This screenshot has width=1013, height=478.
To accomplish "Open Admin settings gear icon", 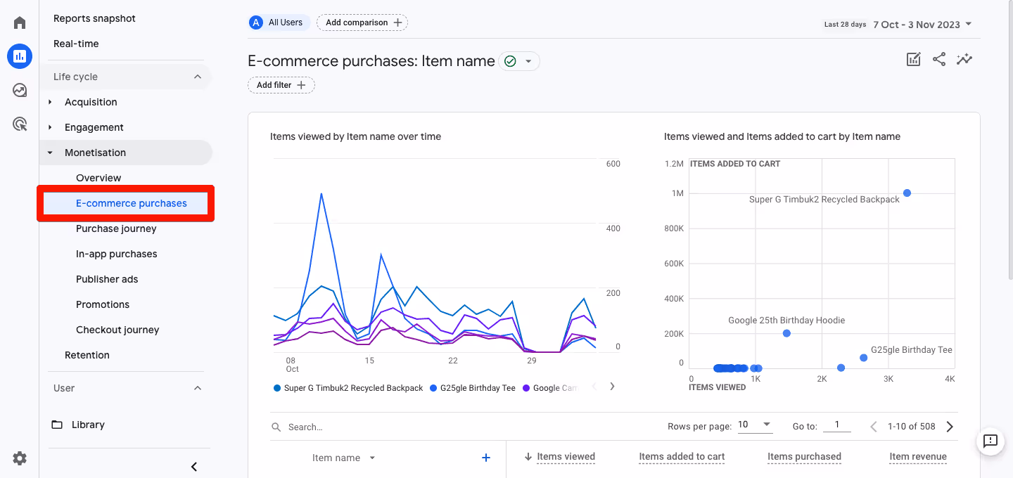I will click(20, 458).
